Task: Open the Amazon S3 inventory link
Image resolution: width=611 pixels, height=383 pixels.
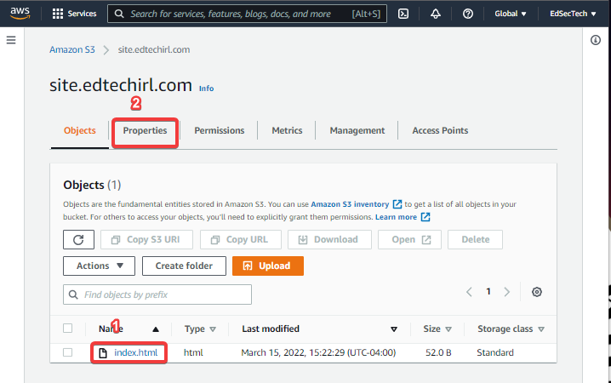Action: pyautogui.click(x=350, y=204)
